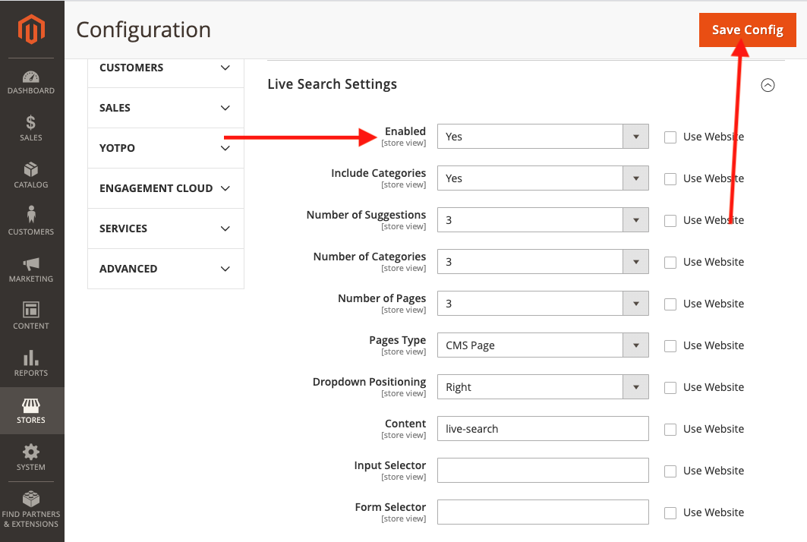Expand the ADVANCED configuration tab
This screenshot has height=542, width=807.
tap(165, 269)
